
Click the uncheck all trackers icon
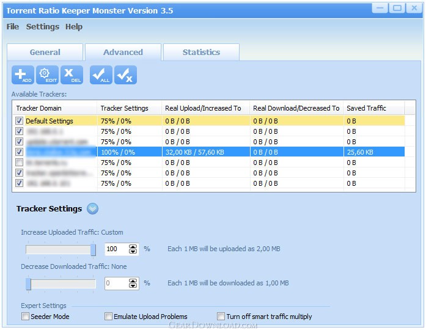[125, 75]
